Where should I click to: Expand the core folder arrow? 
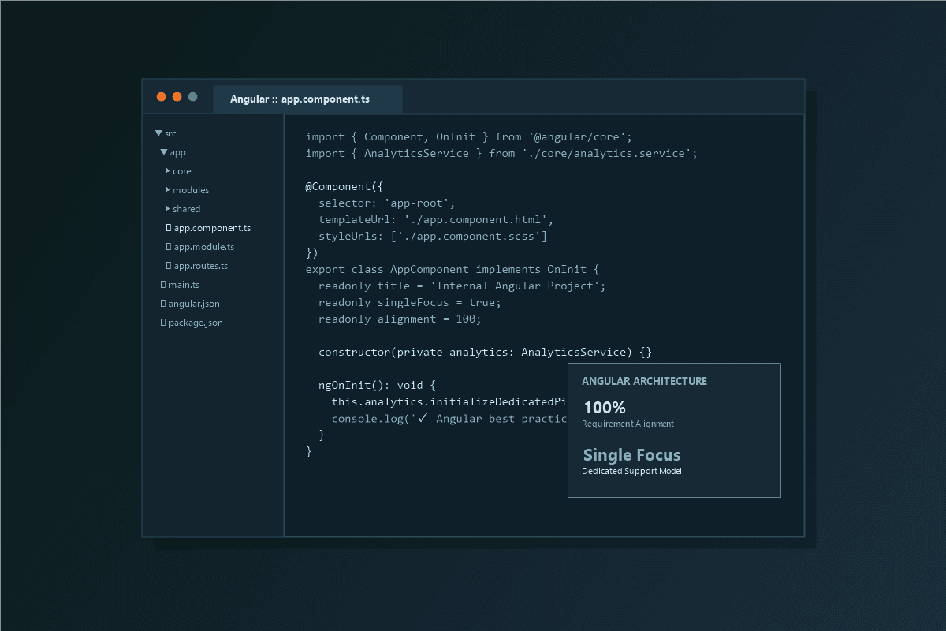click(x=169, y=170)
